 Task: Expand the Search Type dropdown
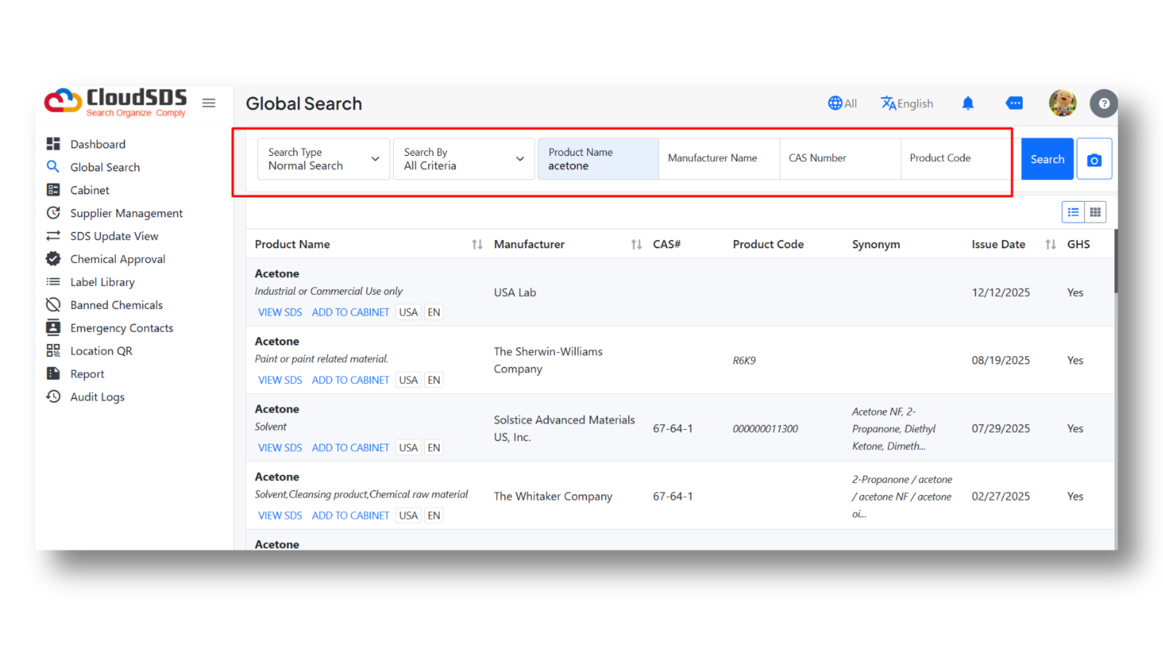[323, 159]
